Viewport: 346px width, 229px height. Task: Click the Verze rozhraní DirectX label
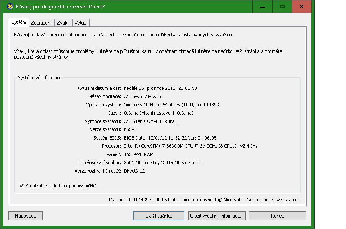click(x=98, y=171)
